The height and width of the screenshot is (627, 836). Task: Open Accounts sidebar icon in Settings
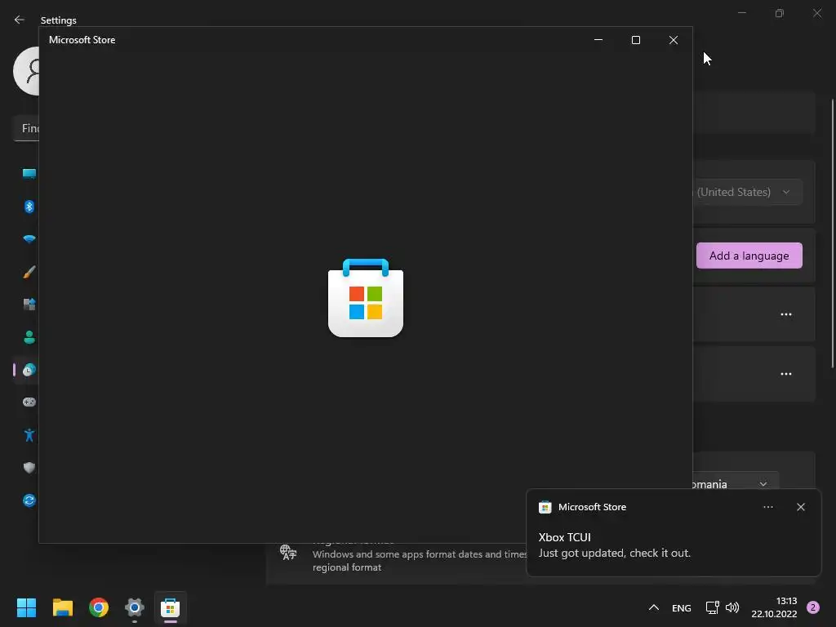coord(29,337)
